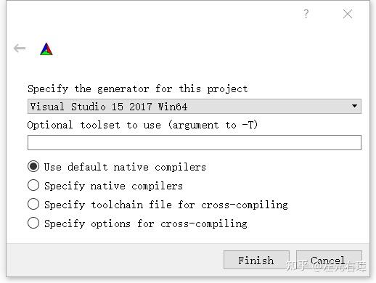Click the Use default native compilers text label
376x283 pixels.
pyautogui.click(x=125, y=167)
